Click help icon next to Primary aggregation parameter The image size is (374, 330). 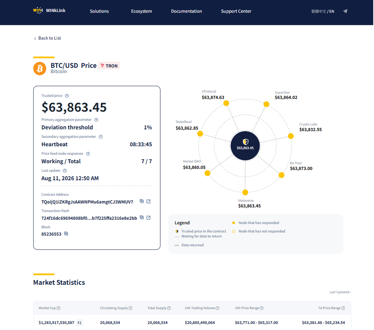(x=96, y=120)
